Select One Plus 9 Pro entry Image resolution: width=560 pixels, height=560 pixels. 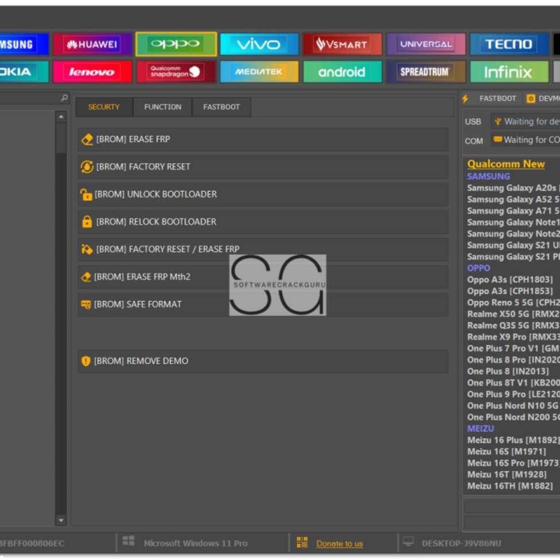(x=514, y=394)
